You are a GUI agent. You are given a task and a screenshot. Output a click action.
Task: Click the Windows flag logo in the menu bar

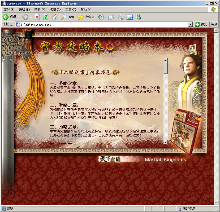coord(213,10)
